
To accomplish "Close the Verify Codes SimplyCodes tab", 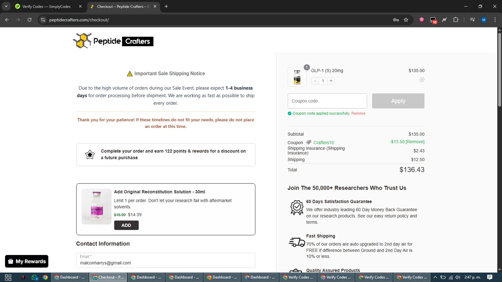I will tap(80, 6).
